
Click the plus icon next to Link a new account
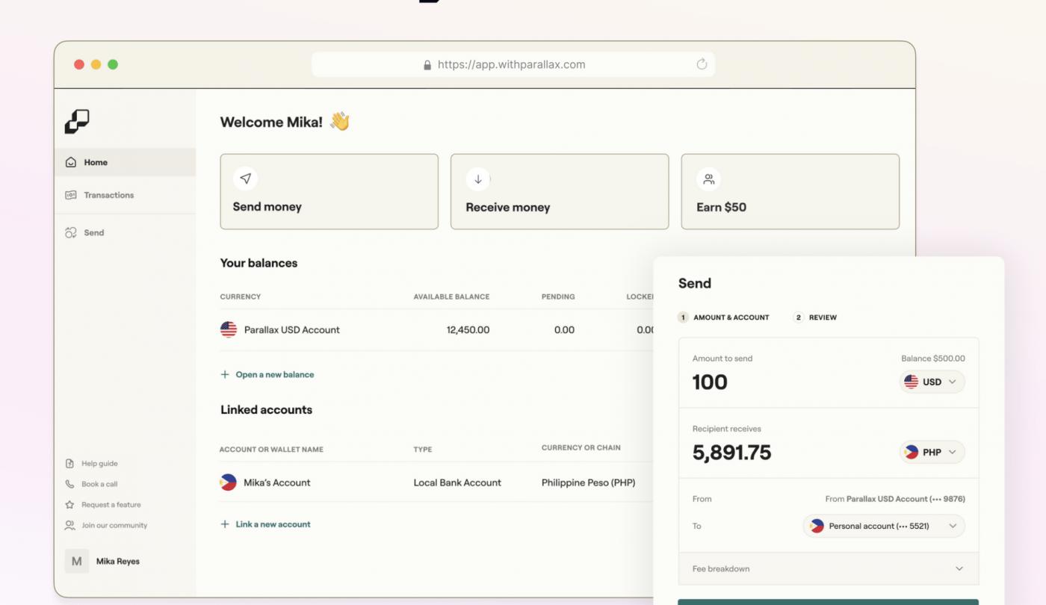(x=225, y=524)
